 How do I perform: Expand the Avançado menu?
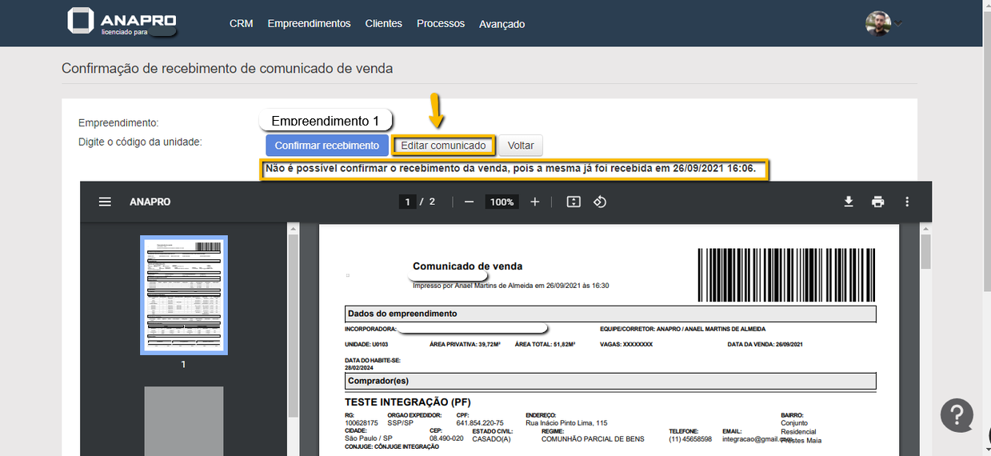[x=501, y=24]
